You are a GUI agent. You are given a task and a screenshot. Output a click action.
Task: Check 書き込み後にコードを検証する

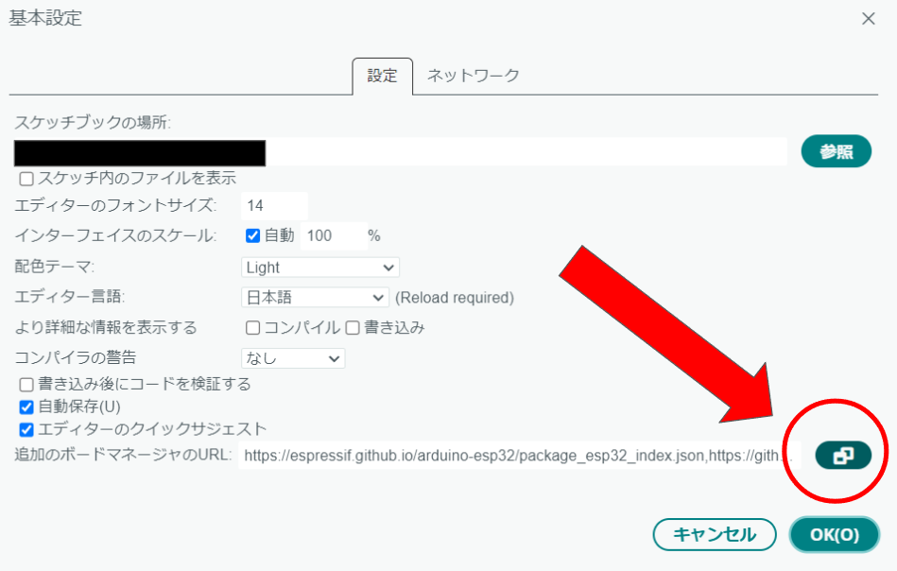(26, 385)
